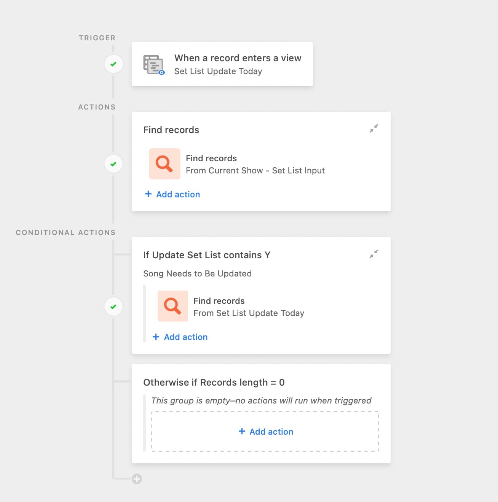Click the record-enters-view trigger icon
The width and height of the screenshot is (498, 502).
(154, 64)
